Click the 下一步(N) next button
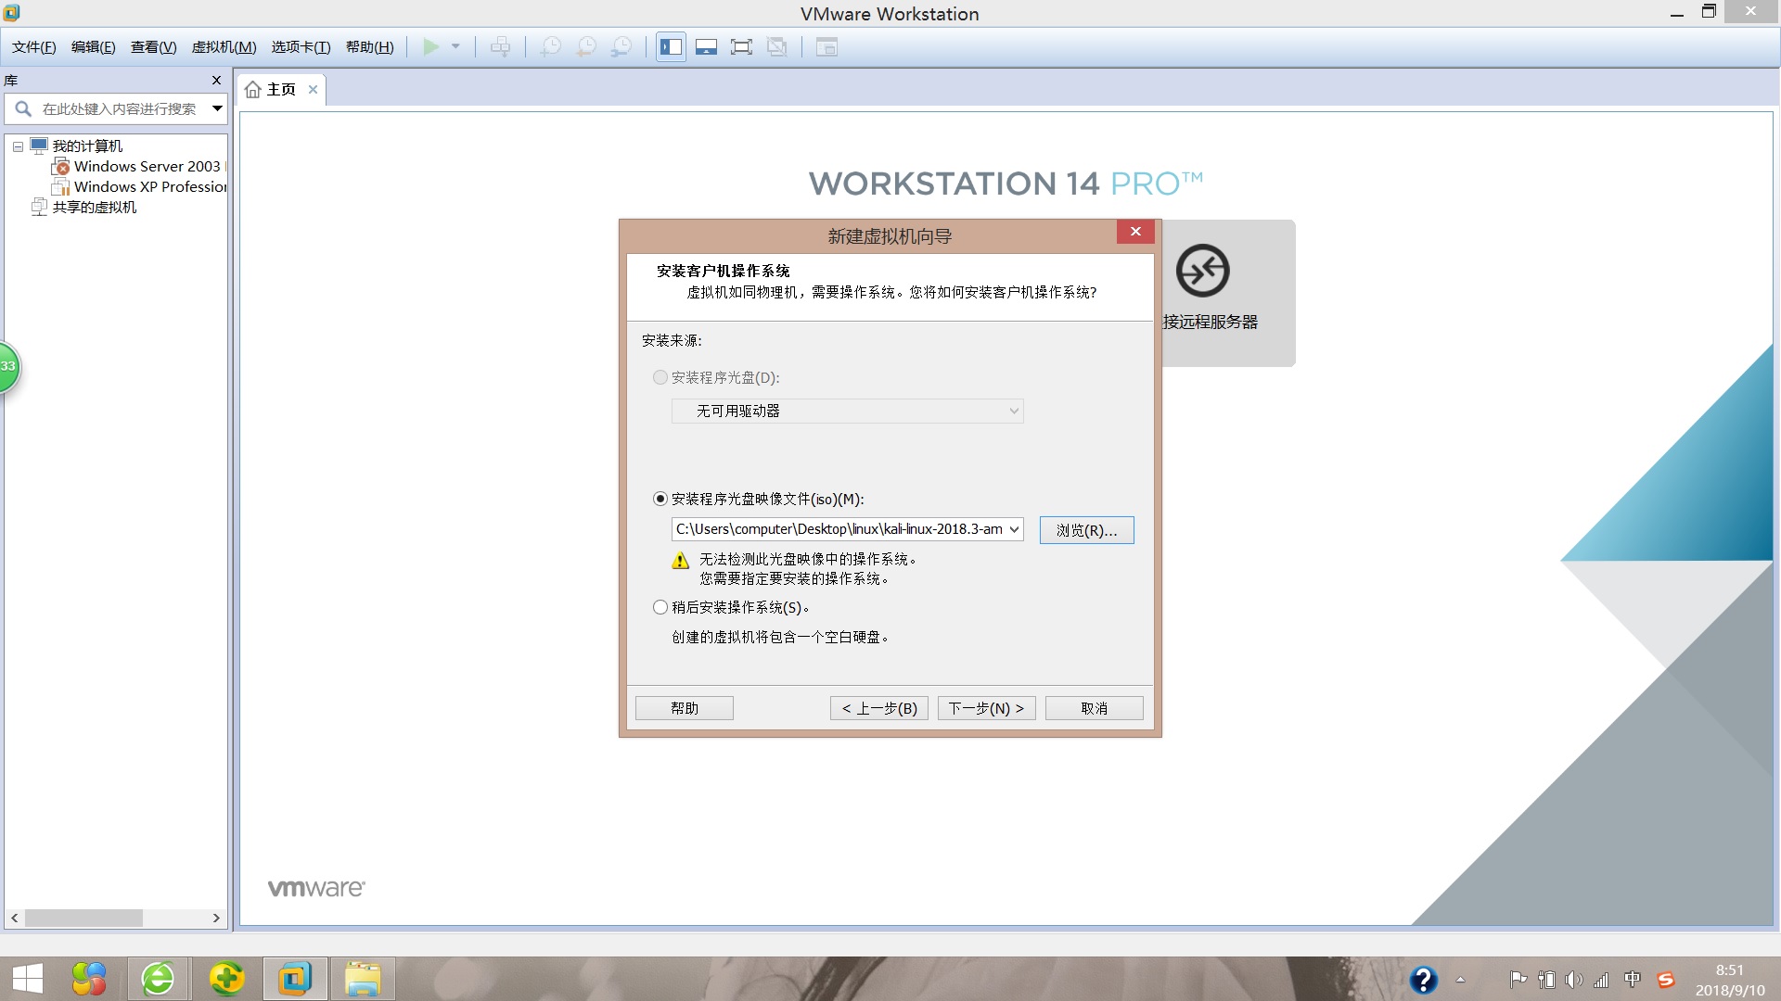This screenshot has height=1001, width=1781. [986, 708]
